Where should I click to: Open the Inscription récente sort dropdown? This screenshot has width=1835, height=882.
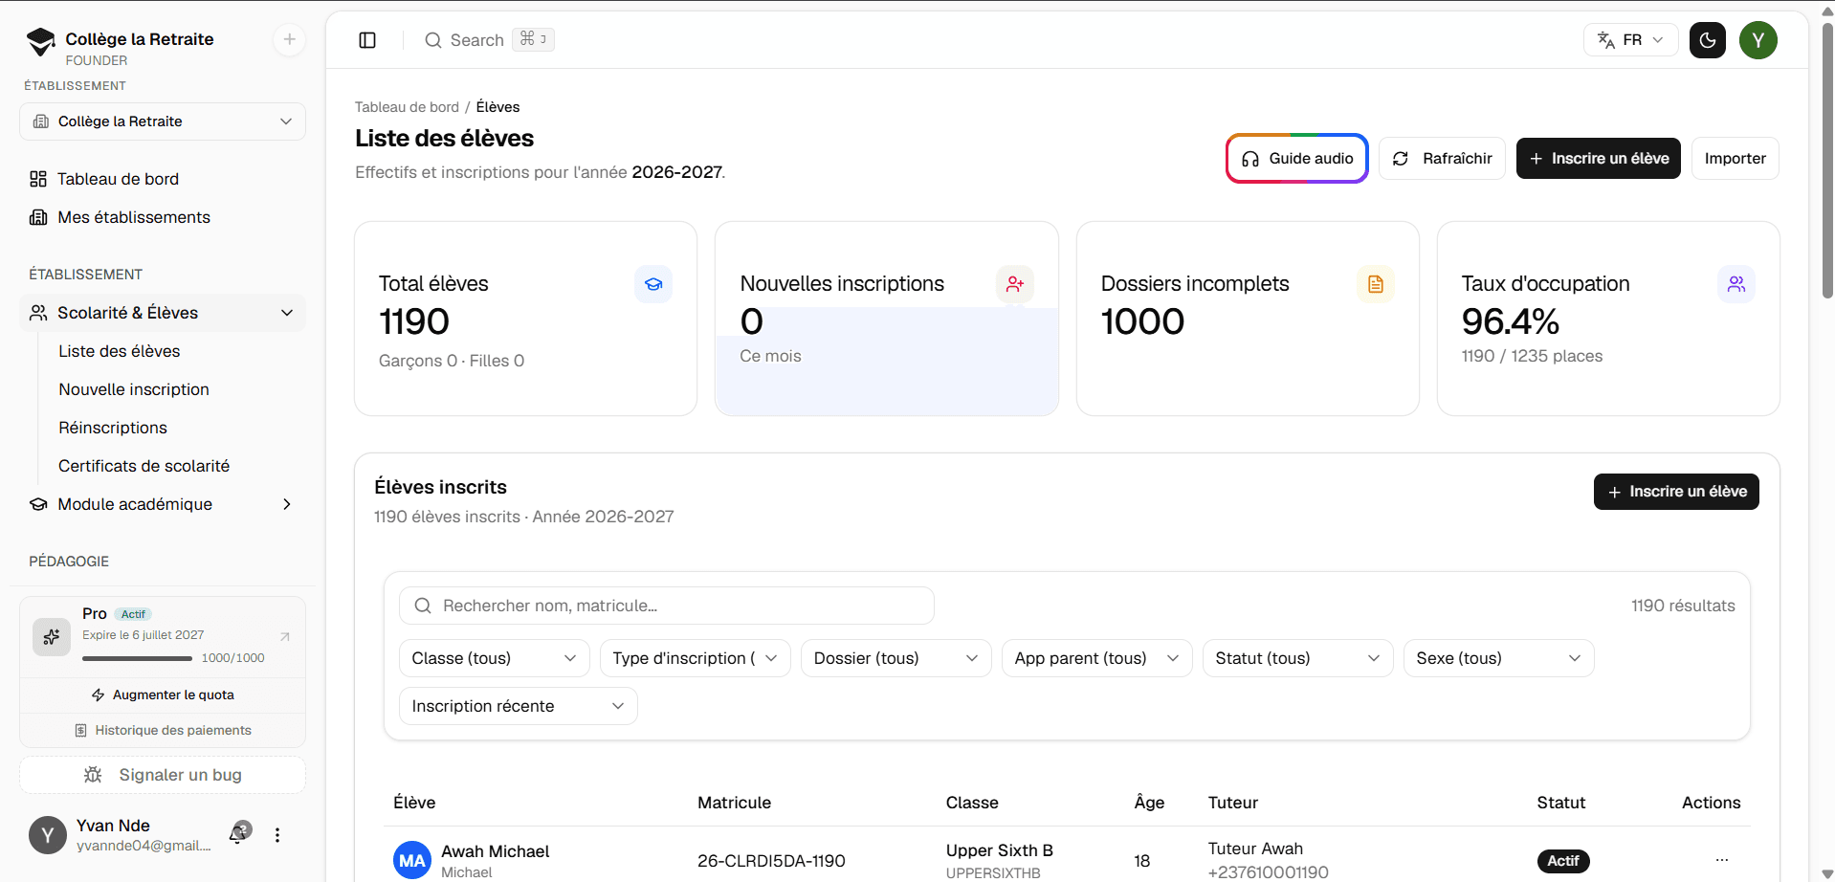point(519,706)
